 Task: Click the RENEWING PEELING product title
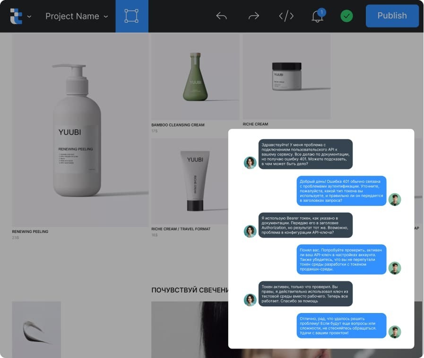click(x=30, y=232)
